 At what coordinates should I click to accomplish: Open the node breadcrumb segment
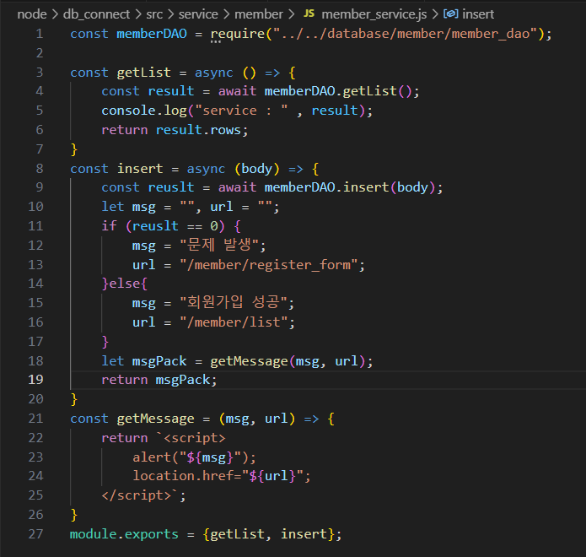tap(32, 14)
